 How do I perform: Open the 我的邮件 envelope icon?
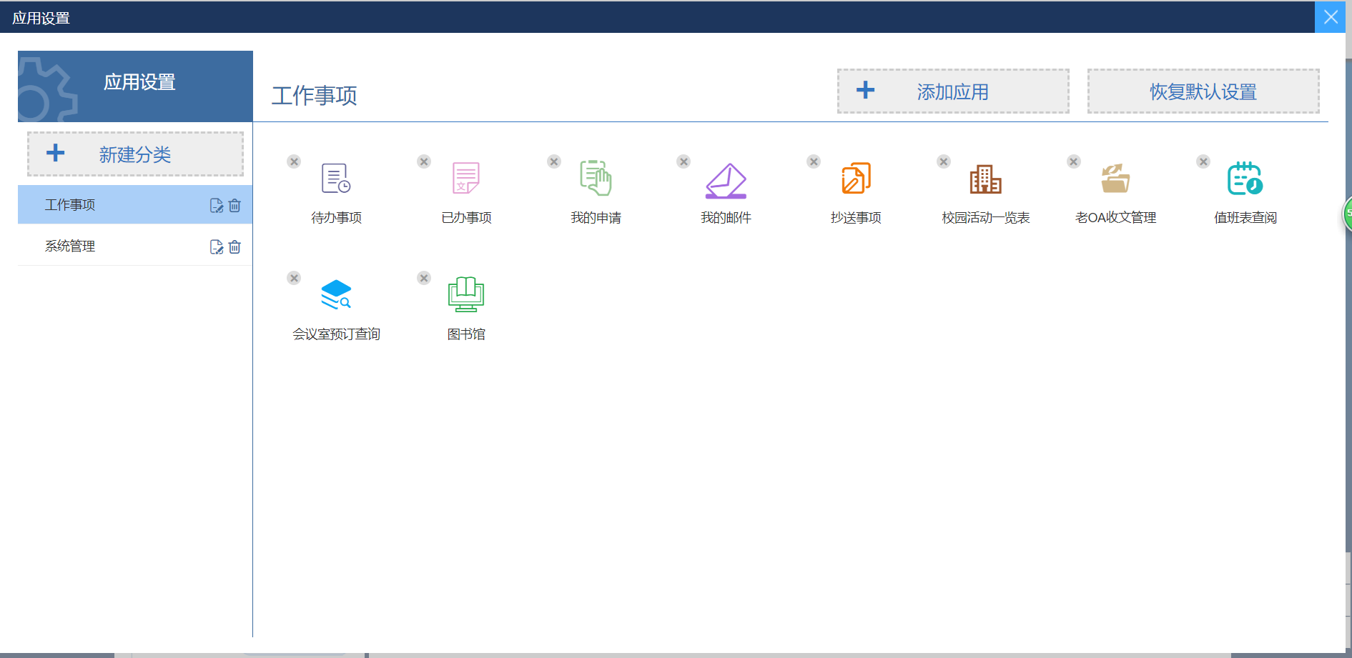[726, 181]
